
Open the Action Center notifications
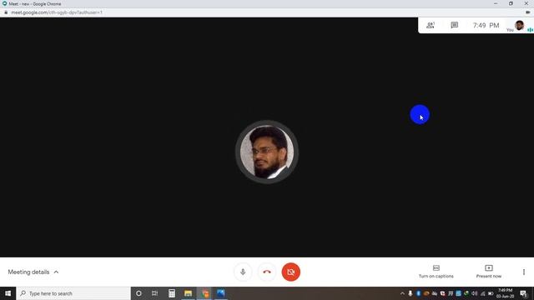pos(524,293)
